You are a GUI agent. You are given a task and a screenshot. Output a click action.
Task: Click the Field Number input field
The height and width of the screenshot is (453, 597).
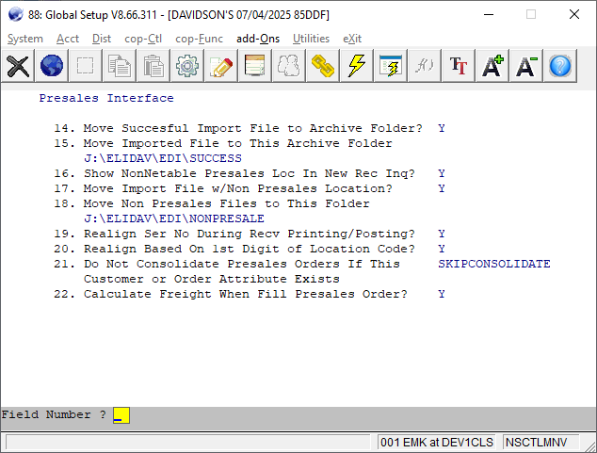pos(121,415)
